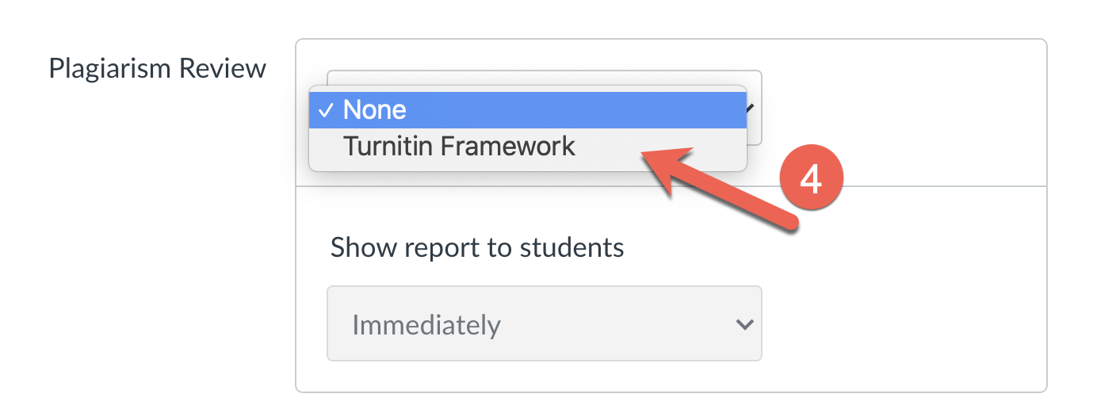Choose the None plagiarism review option
1097x409 pixels.
pyautogui.click(x=374, y=109)
